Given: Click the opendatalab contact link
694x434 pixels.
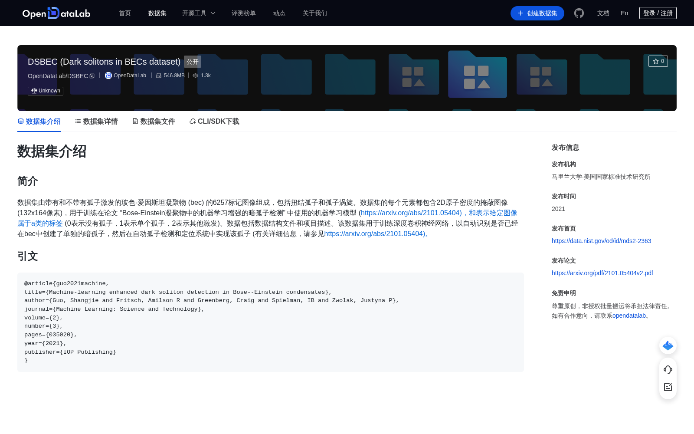Looking at the screenshot, I should (x=629, y=316).
